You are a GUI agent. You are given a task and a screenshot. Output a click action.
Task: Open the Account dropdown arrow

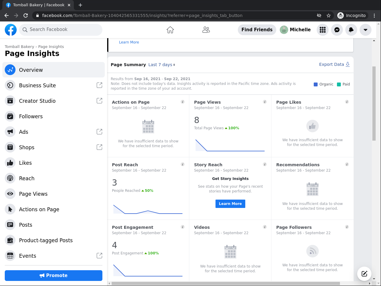[x=366, y=30]
